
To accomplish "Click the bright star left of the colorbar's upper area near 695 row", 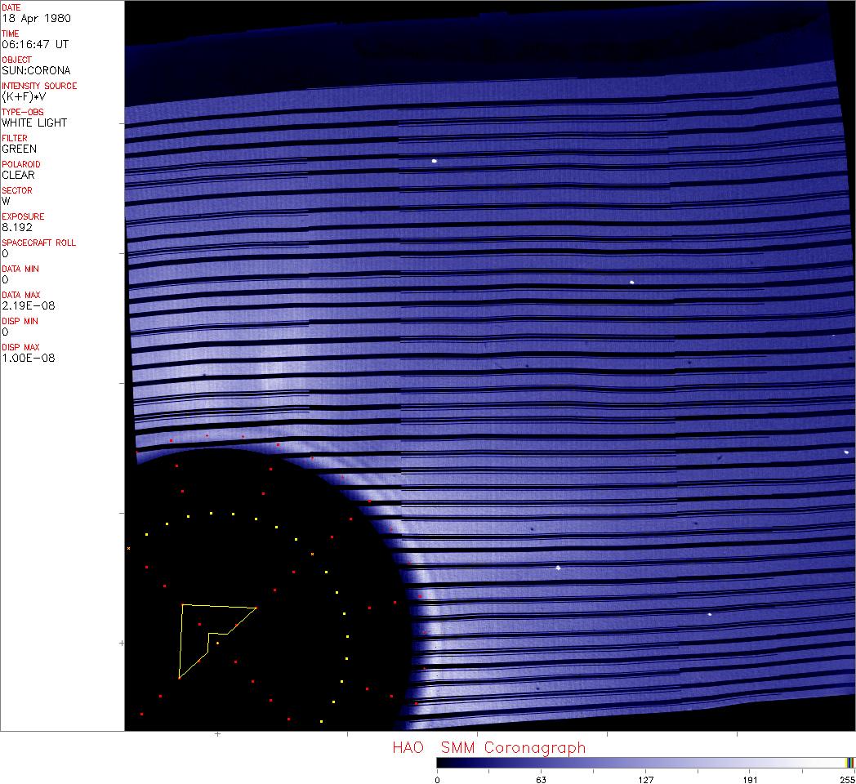I will [x=558, y=568].
